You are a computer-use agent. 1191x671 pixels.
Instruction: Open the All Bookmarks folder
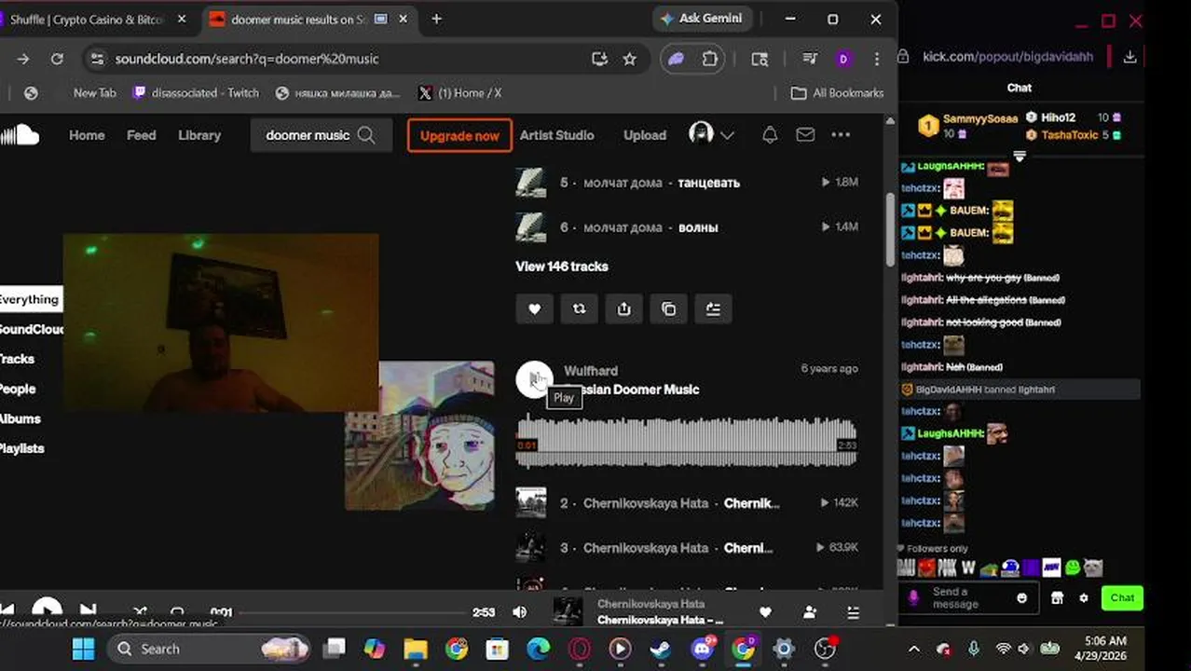837,93
